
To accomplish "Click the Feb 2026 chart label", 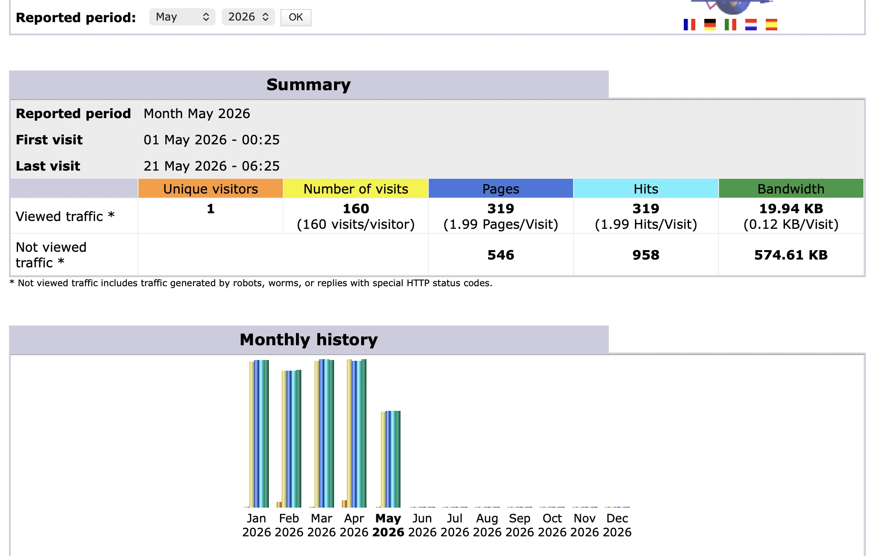I will 289,525.
